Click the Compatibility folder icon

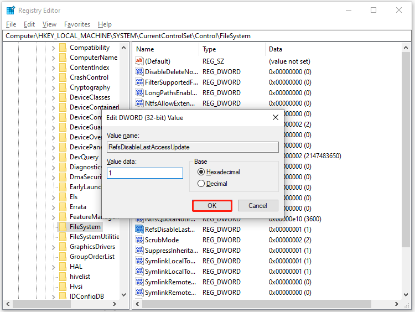click(x=63, y=48)
